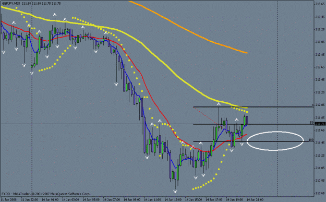Click the 212.45 price axis label
This screenshot has height=202, width=326.
(x=320, y=80)
